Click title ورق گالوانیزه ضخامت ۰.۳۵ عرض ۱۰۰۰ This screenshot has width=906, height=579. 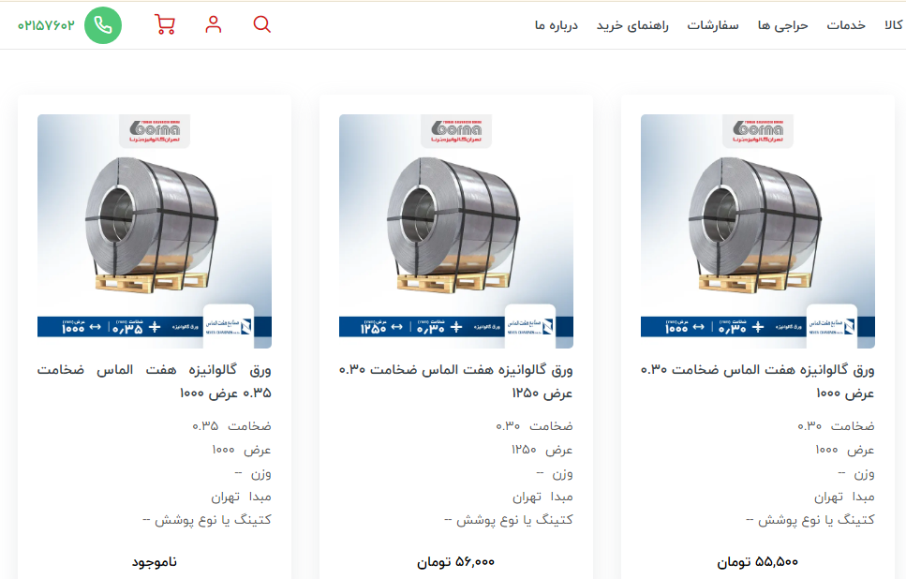point(155,381)
